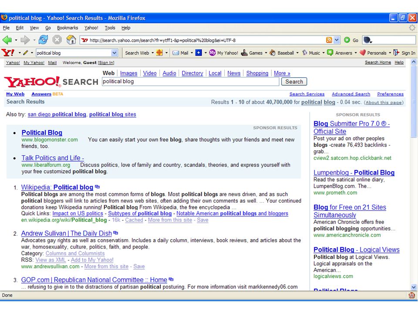Viewport: 418px width, 313px height.
Task: Click the Yahoo toolbar target/highlight icon
Action: (159, 53)
